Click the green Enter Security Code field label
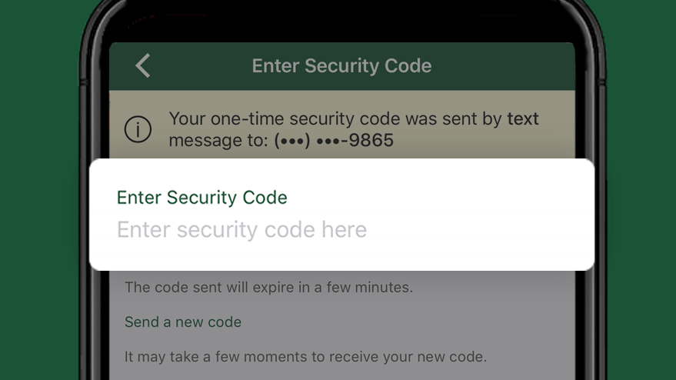This screenshot has height=380, width=676. coord(201,198)
